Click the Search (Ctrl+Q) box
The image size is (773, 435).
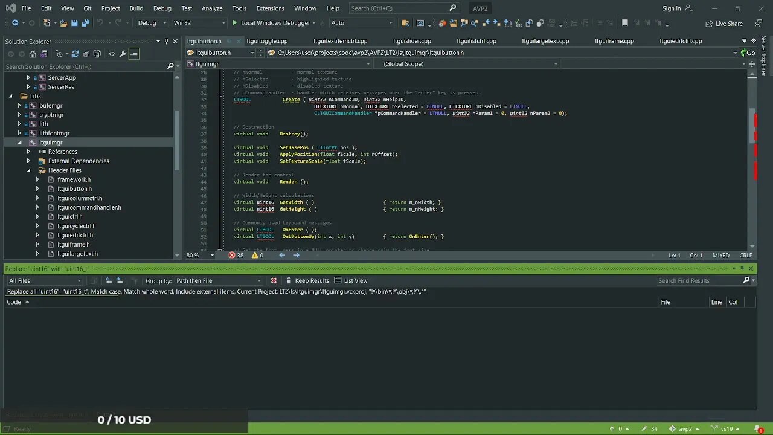pos(403,8)
